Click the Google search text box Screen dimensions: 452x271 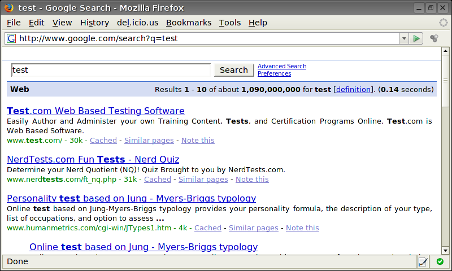point(111,70)
